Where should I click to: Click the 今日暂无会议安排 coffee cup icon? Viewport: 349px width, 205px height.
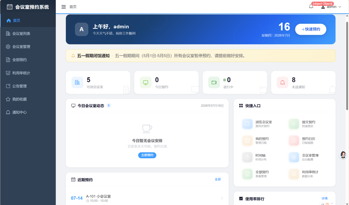click(147, 129)
